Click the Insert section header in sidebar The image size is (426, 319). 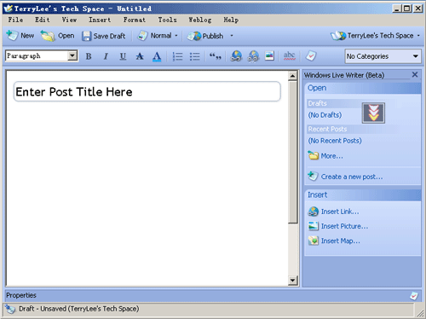[363, 195]
